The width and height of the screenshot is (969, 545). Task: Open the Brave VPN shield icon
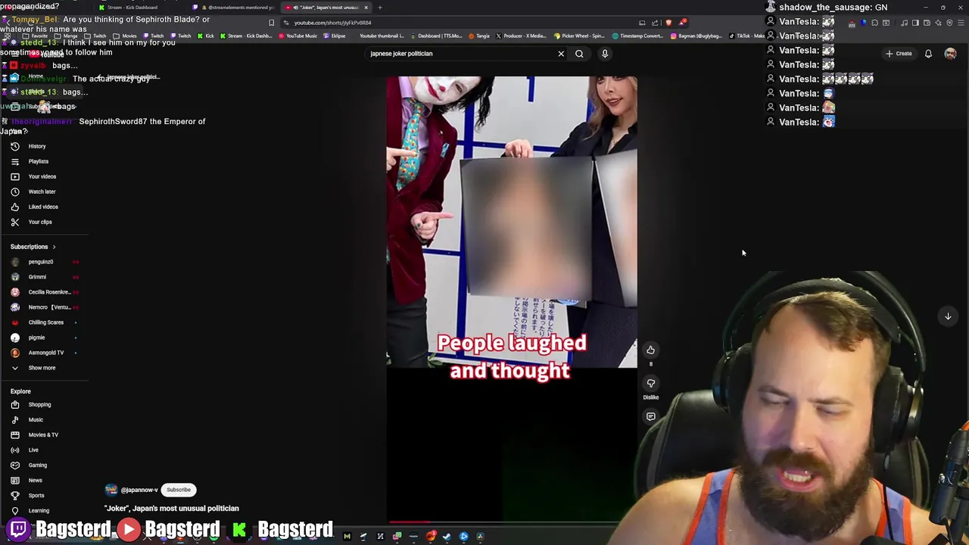[949, 23]
